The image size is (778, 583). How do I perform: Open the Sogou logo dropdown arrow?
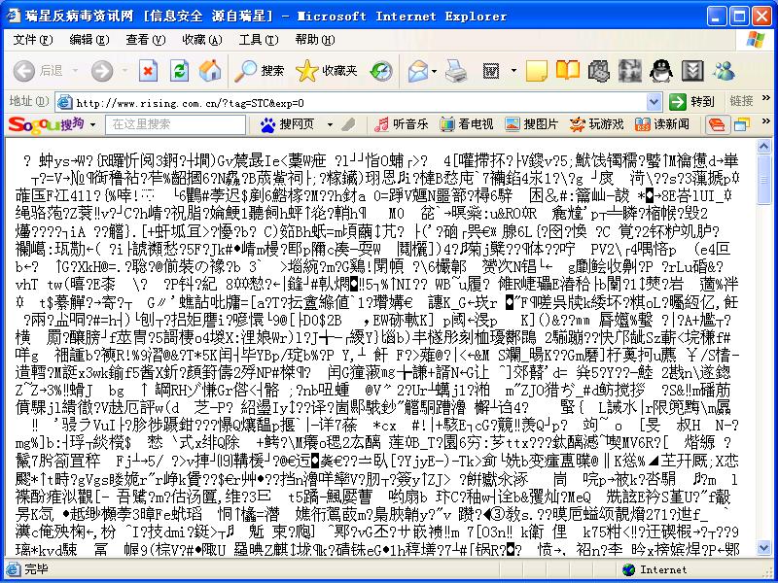92,125
